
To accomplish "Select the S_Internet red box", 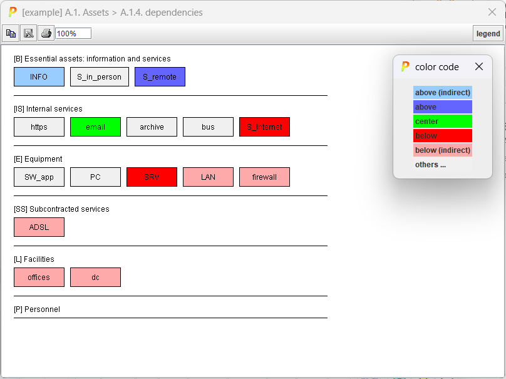I will pyautogui.click(x=264, y=127).
